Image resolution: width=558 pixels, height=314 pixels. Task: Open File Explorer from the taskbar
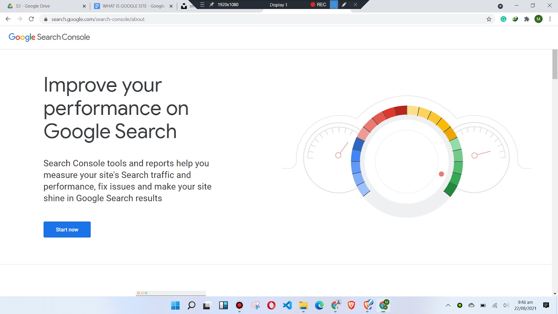pyautogui.click(x=303, y=306)
